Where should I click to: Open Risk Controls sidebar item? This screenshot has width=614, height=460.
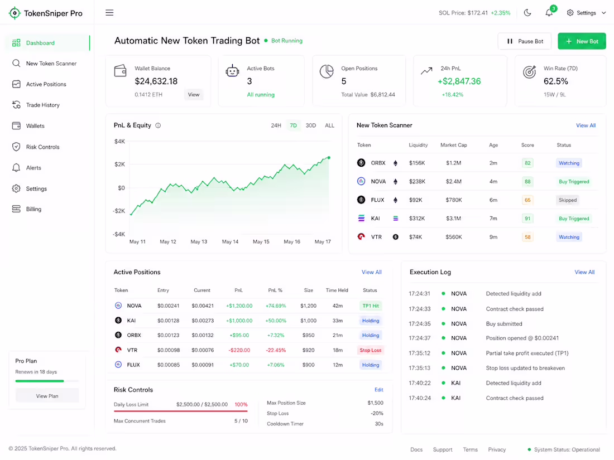47,147
